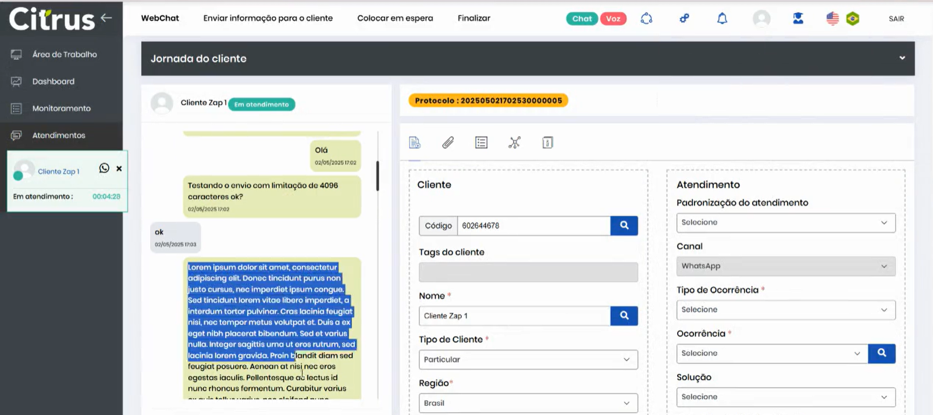Open Tipo de Cliente dropdown
This screenshot has height=415, width=933.
point(528,360)
